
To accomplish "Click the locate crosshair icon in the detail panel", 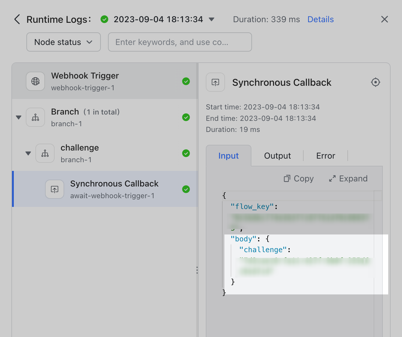I will pos(375,82).
